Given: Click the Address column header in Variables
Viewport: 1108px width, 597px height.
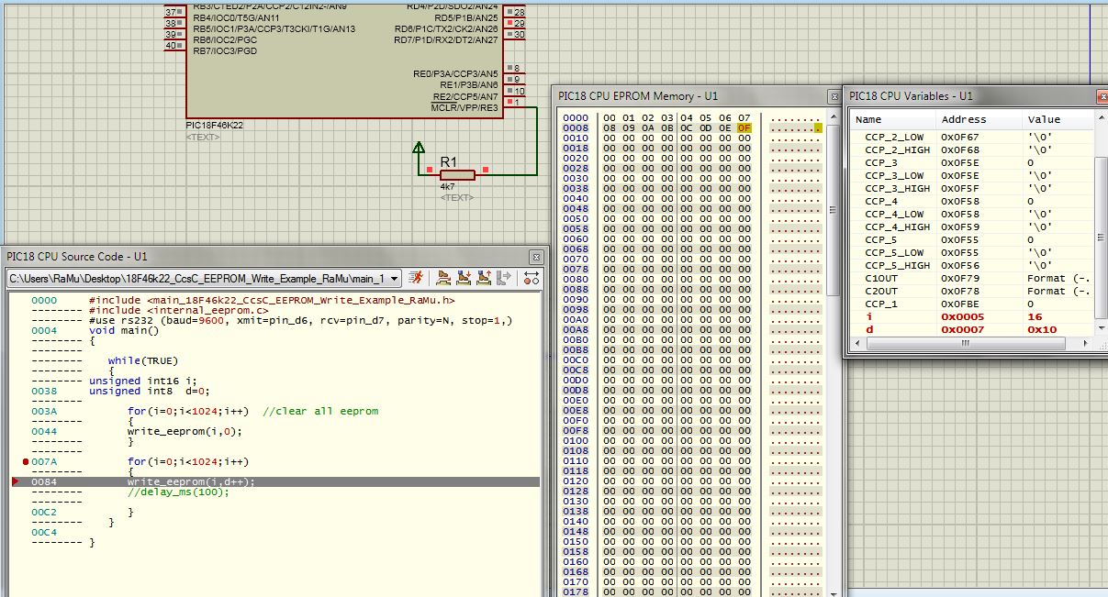Looking at the screenshot, I should pos(979,119).
